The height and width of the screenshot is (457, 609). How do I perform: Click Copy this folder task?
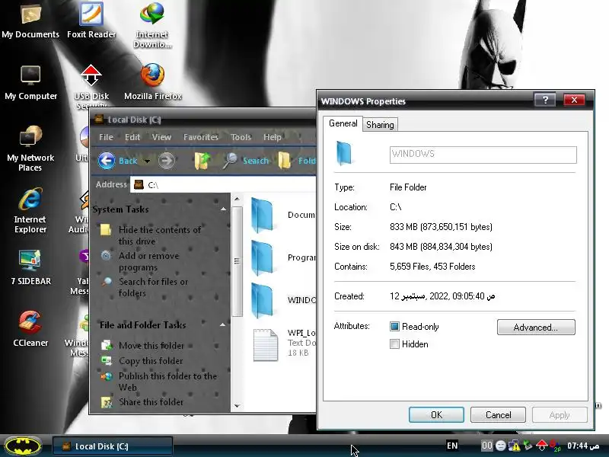tap(150, 360)
